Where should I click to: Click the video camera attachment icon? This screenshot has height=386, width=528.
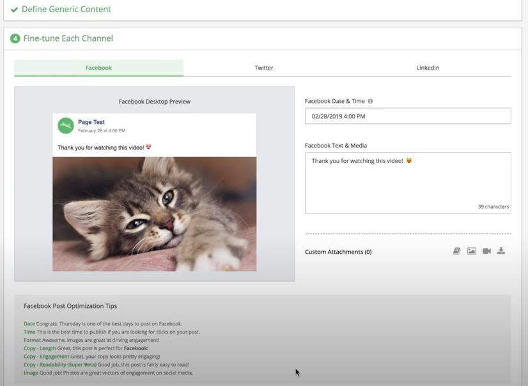(486, 251)
